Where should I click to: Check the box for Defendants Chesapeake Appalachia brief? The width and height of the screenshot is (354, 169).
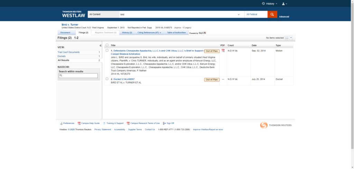click(107, 50)
